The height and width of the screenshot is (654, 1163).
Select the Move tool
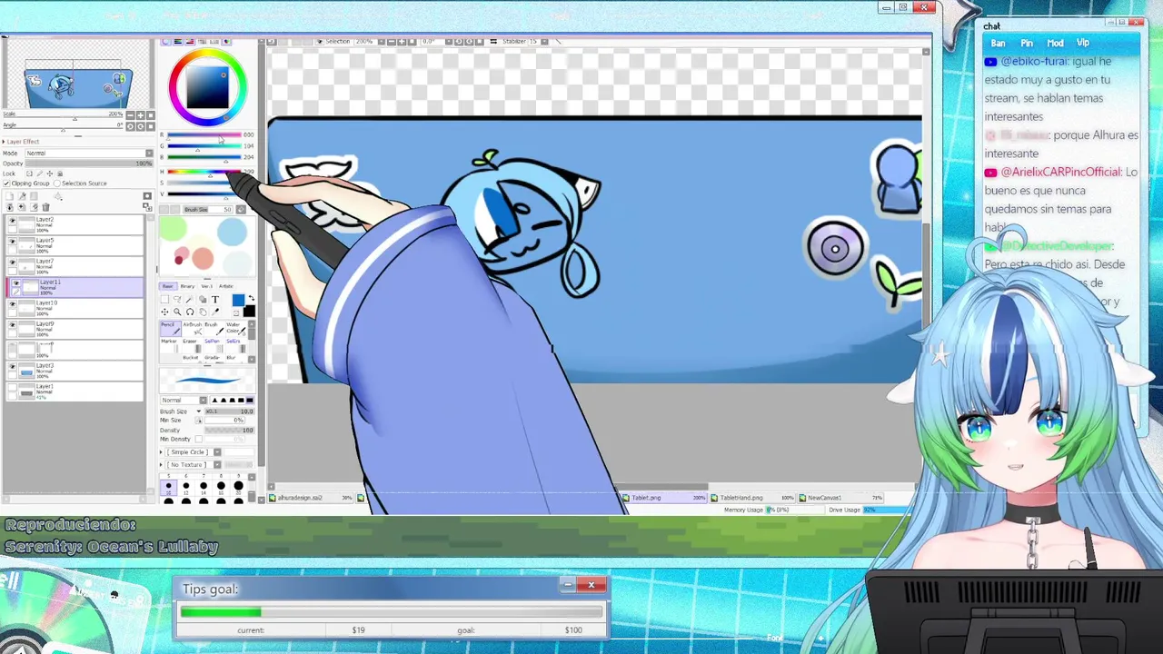tap(164, 312)
